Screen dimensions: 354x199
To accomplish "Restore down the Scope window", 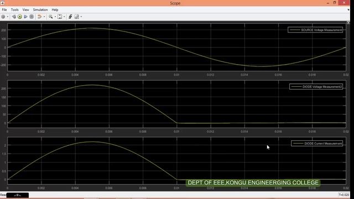I will tap(335, 3).
